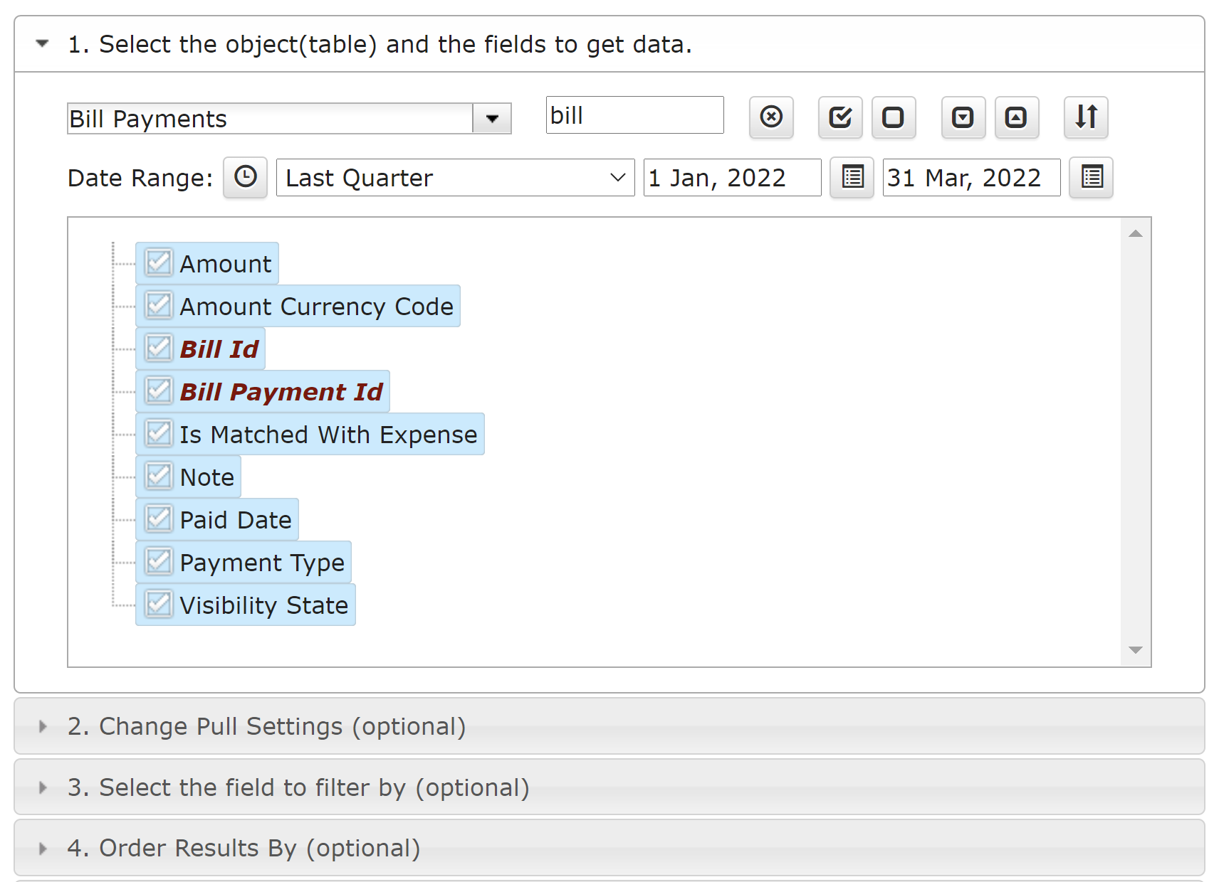Click the clock icon beside Date Range
1219x882 pixels.
point(245,177)
